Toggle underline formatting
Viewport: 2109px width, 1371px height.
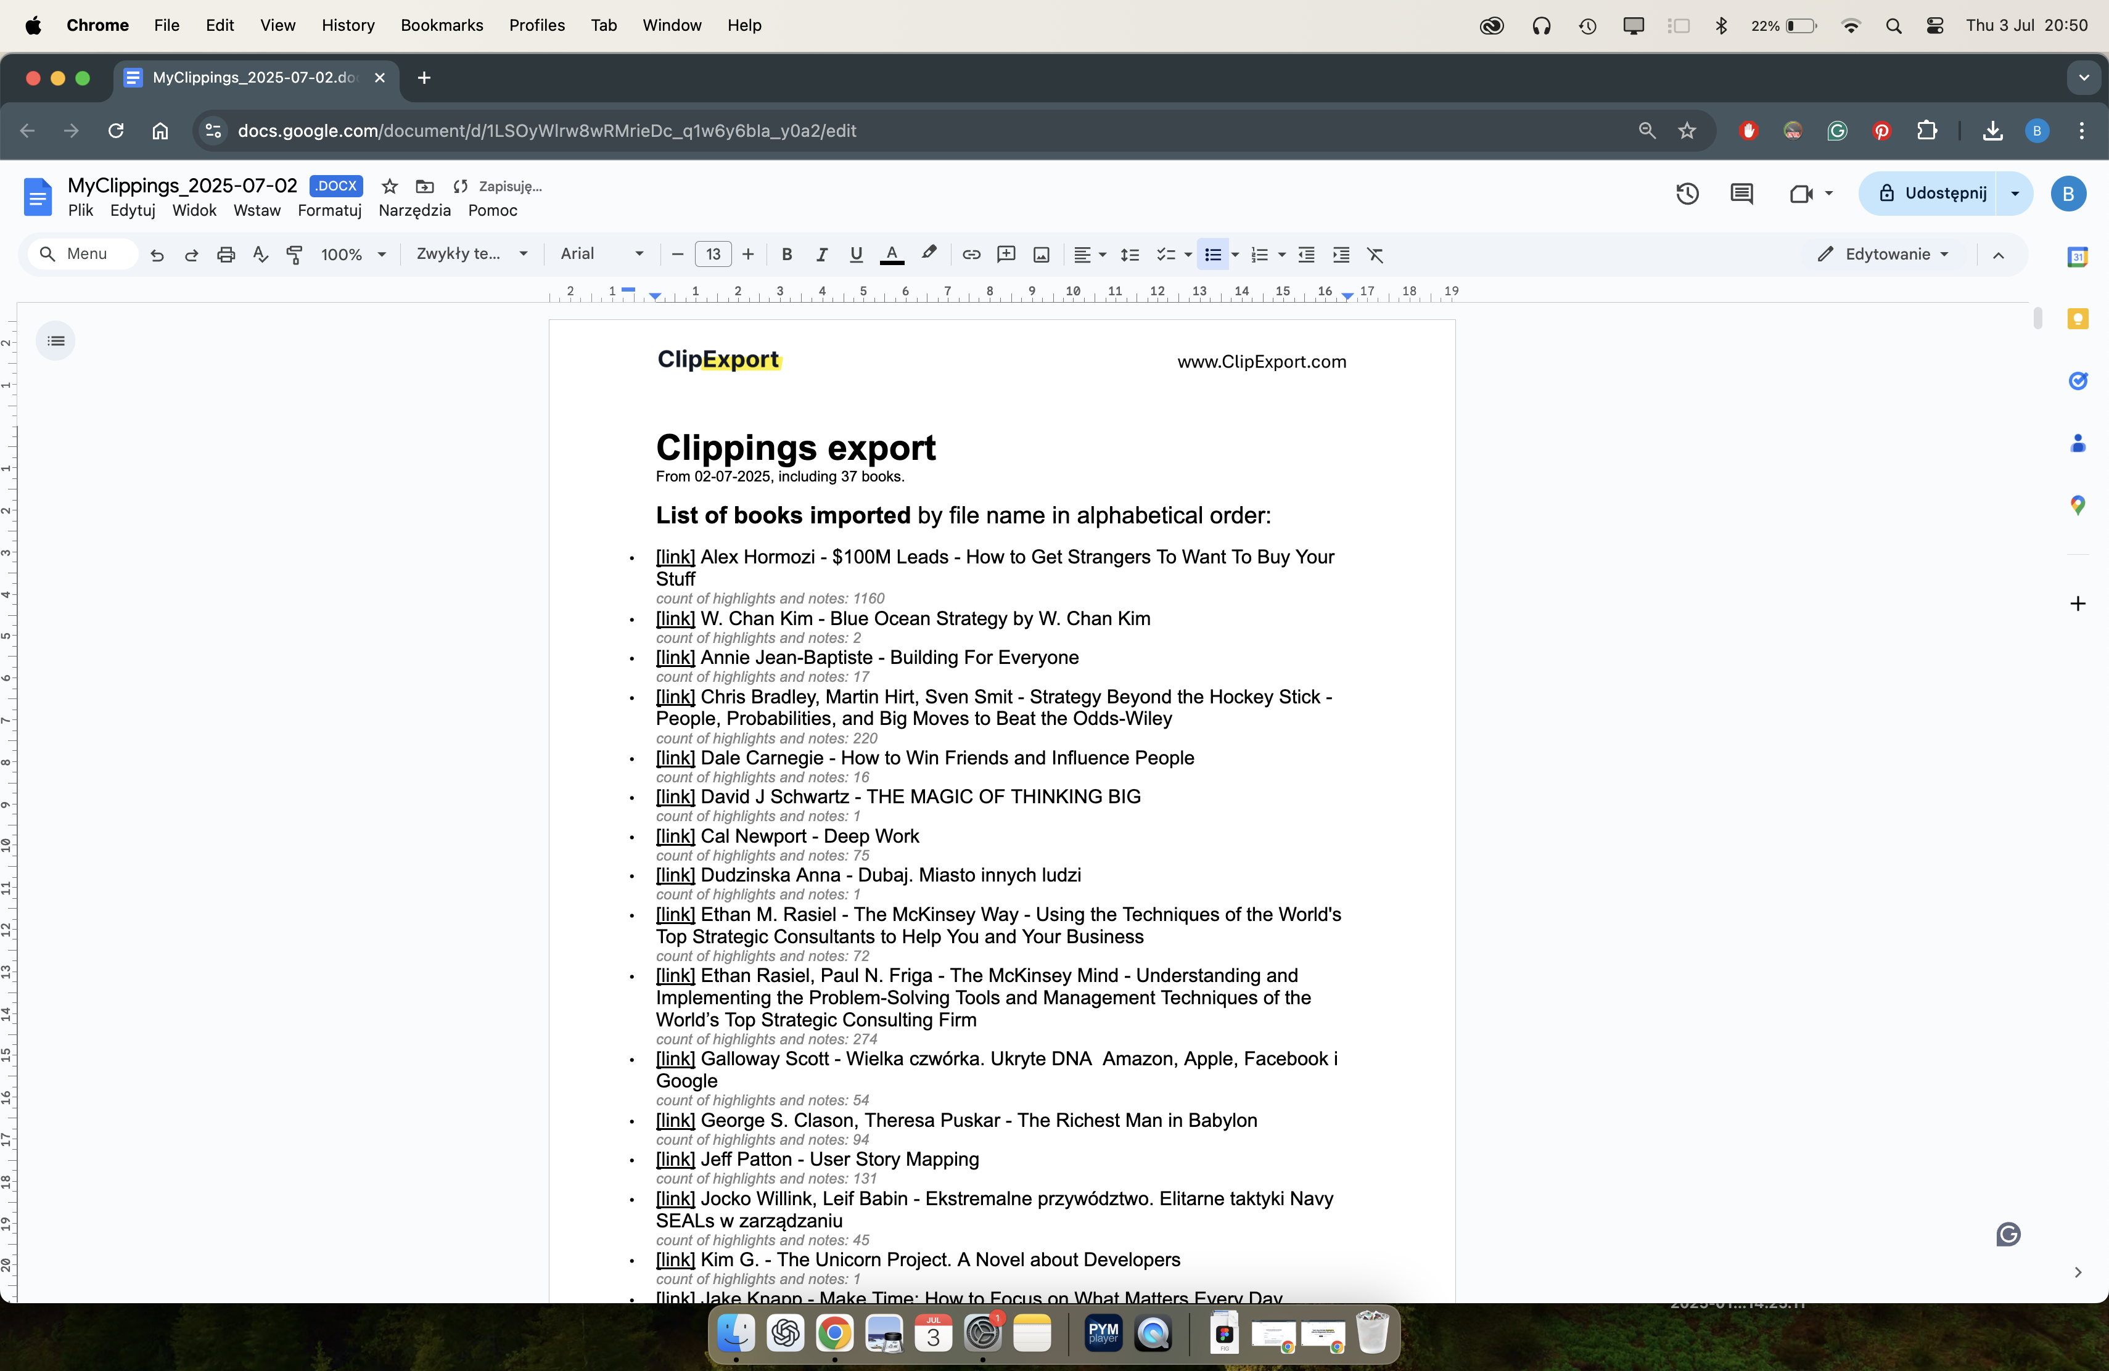click(856, 255)
